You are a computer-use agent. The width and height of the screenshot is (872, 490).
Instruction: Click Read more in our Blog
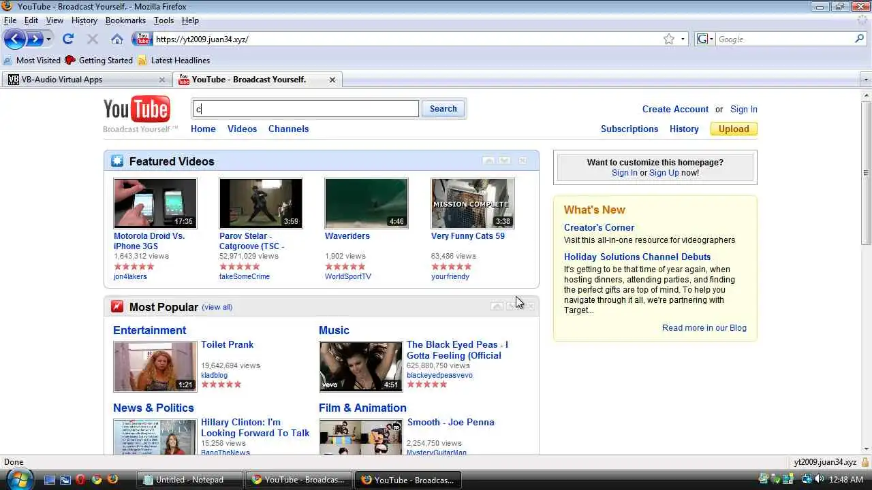click(x=704, y=327)
